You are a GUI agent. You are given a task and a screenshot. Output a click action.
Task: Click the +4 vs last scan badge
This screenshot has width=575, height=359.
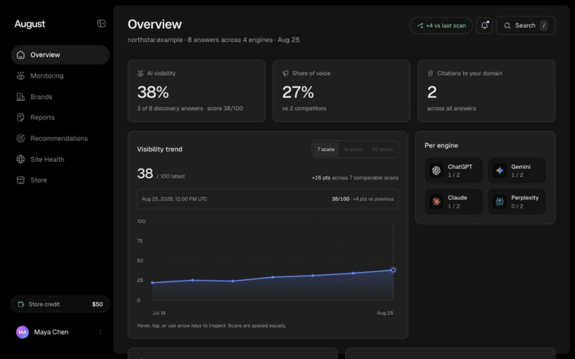441,26
